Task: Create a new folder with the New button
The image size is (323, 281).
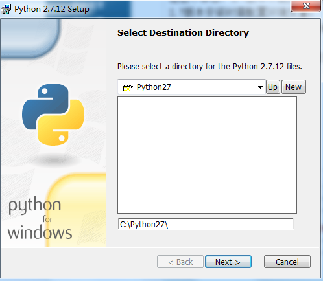Action: [294, 87]
